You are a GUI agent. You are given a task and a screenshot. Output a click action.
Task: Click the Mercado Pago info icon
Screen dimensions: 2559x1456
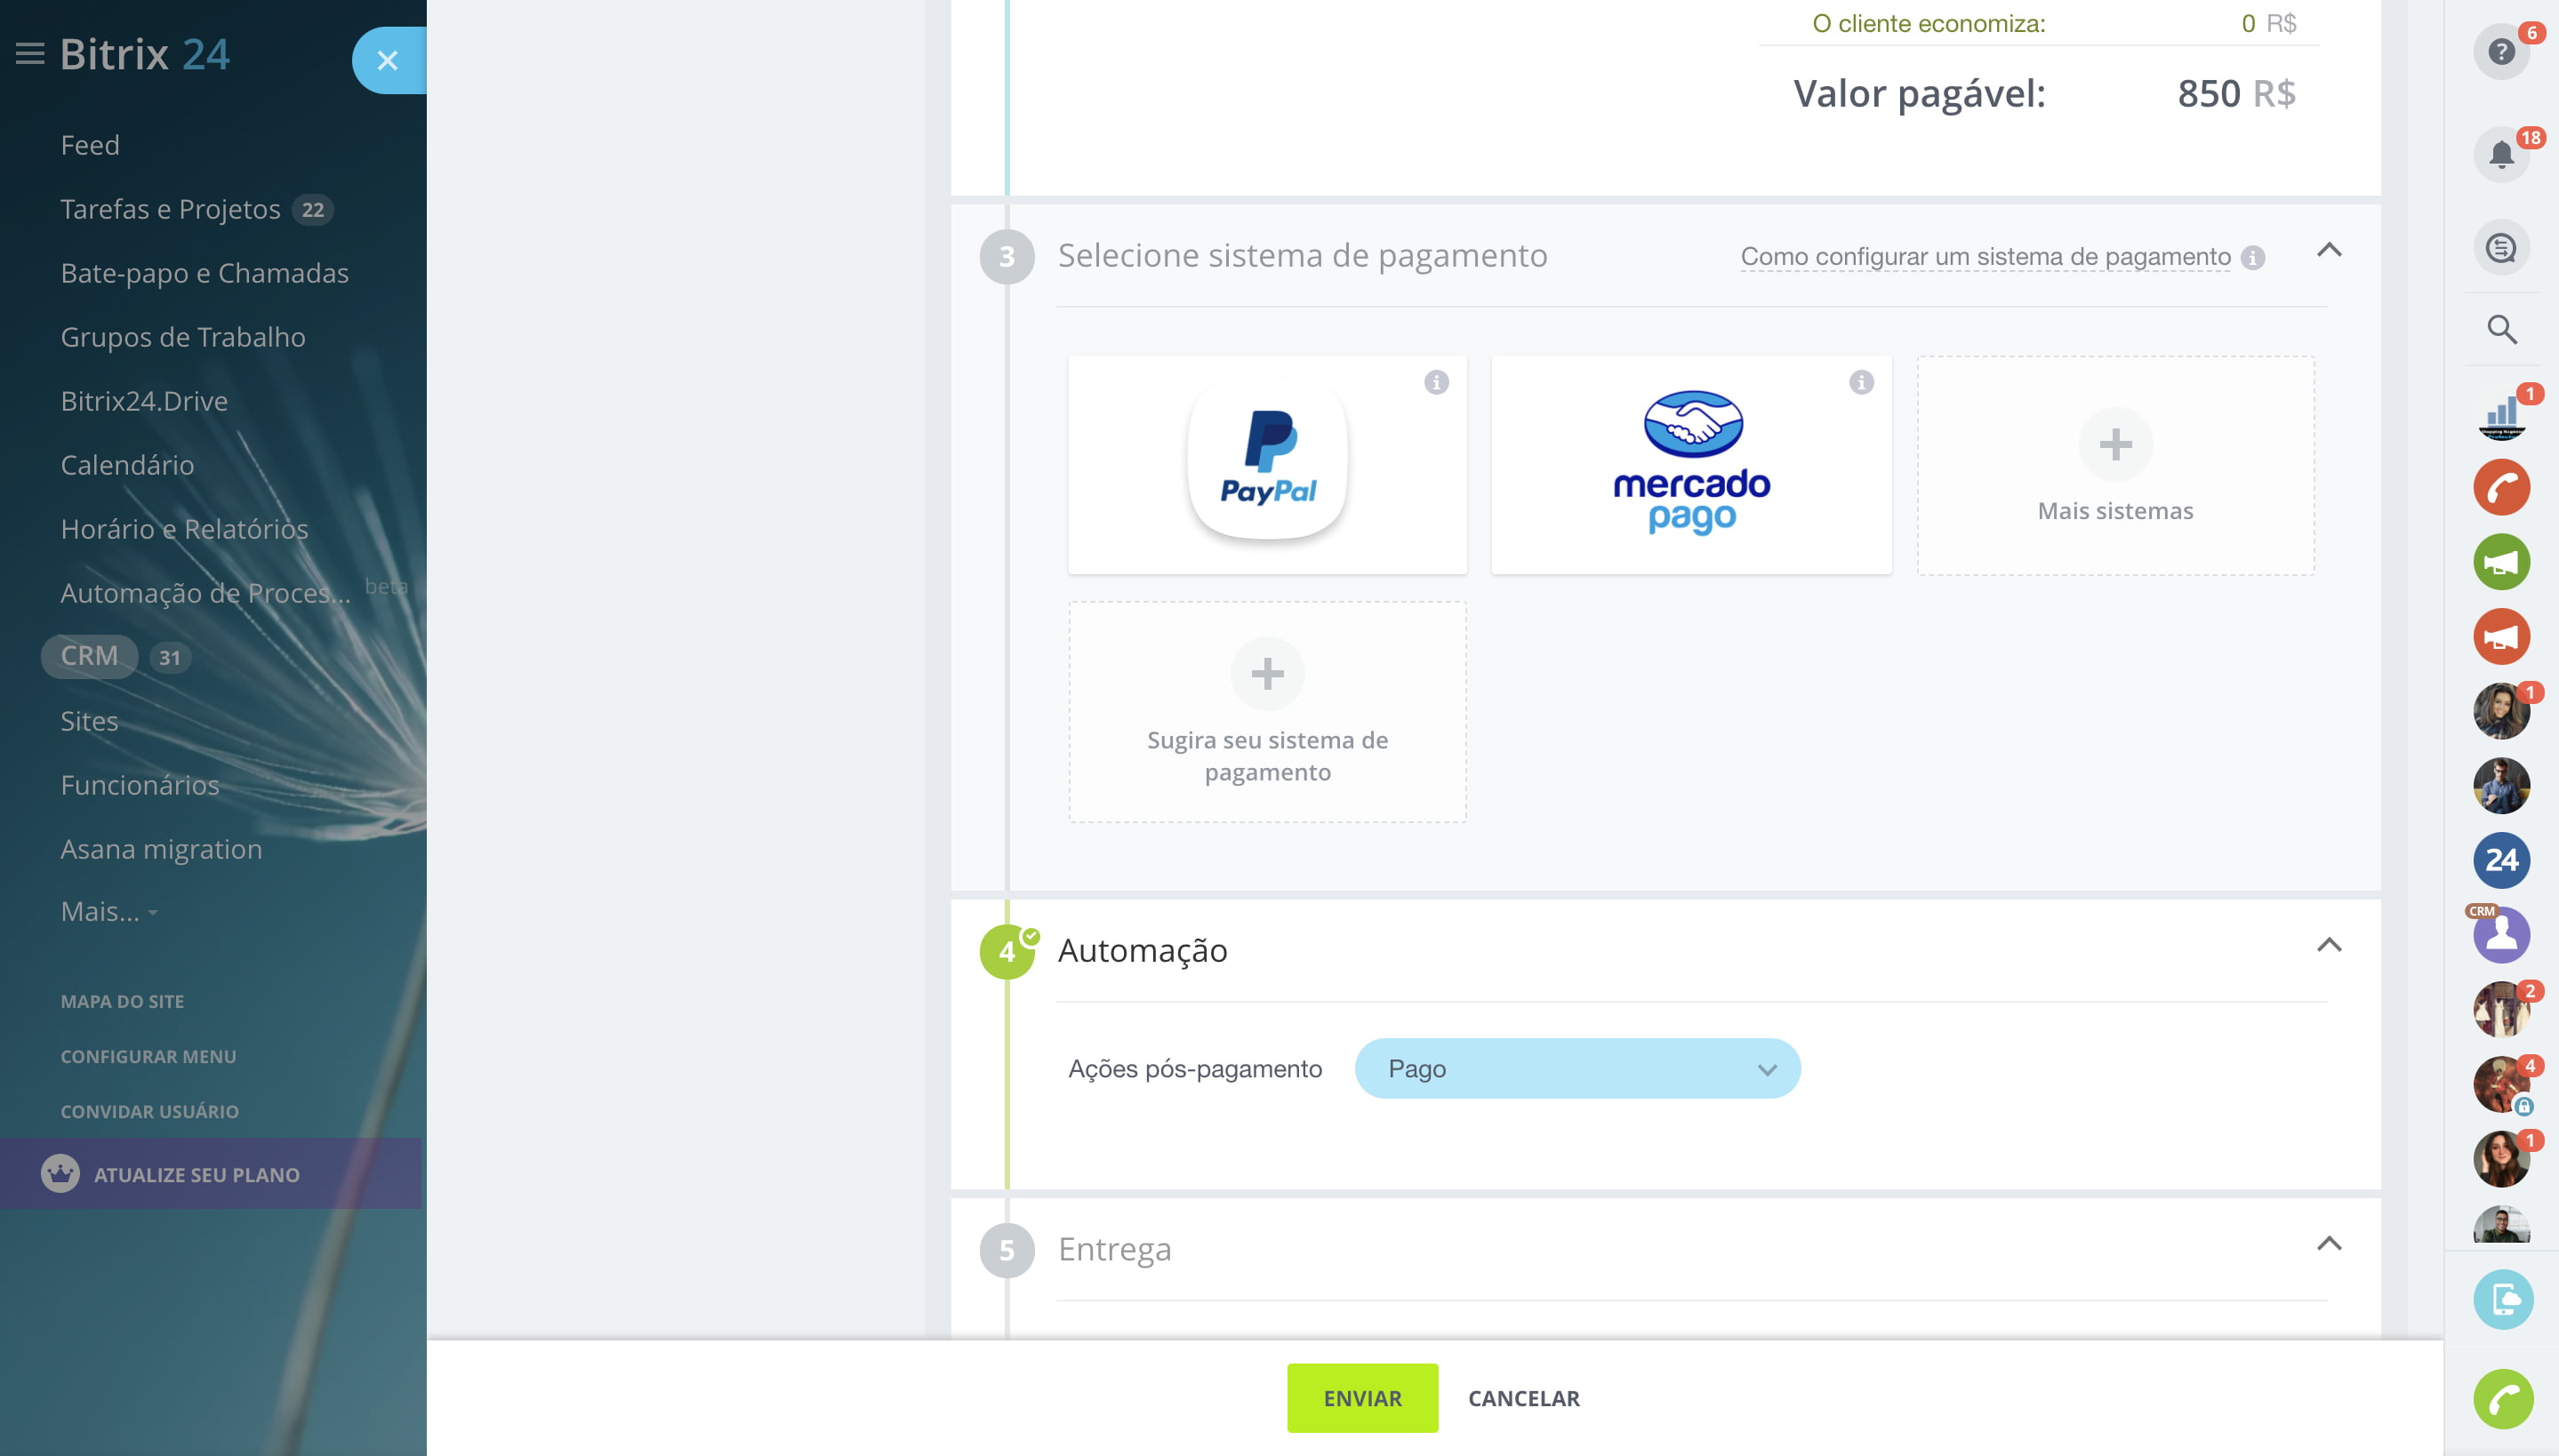point(1860,382)
